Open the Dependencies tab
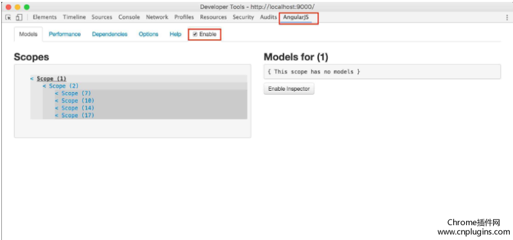 (x=109, y=34)
